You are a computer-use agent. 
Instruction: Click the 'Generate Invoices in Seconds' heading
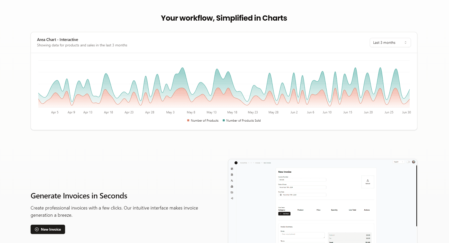tap(79, 196)
